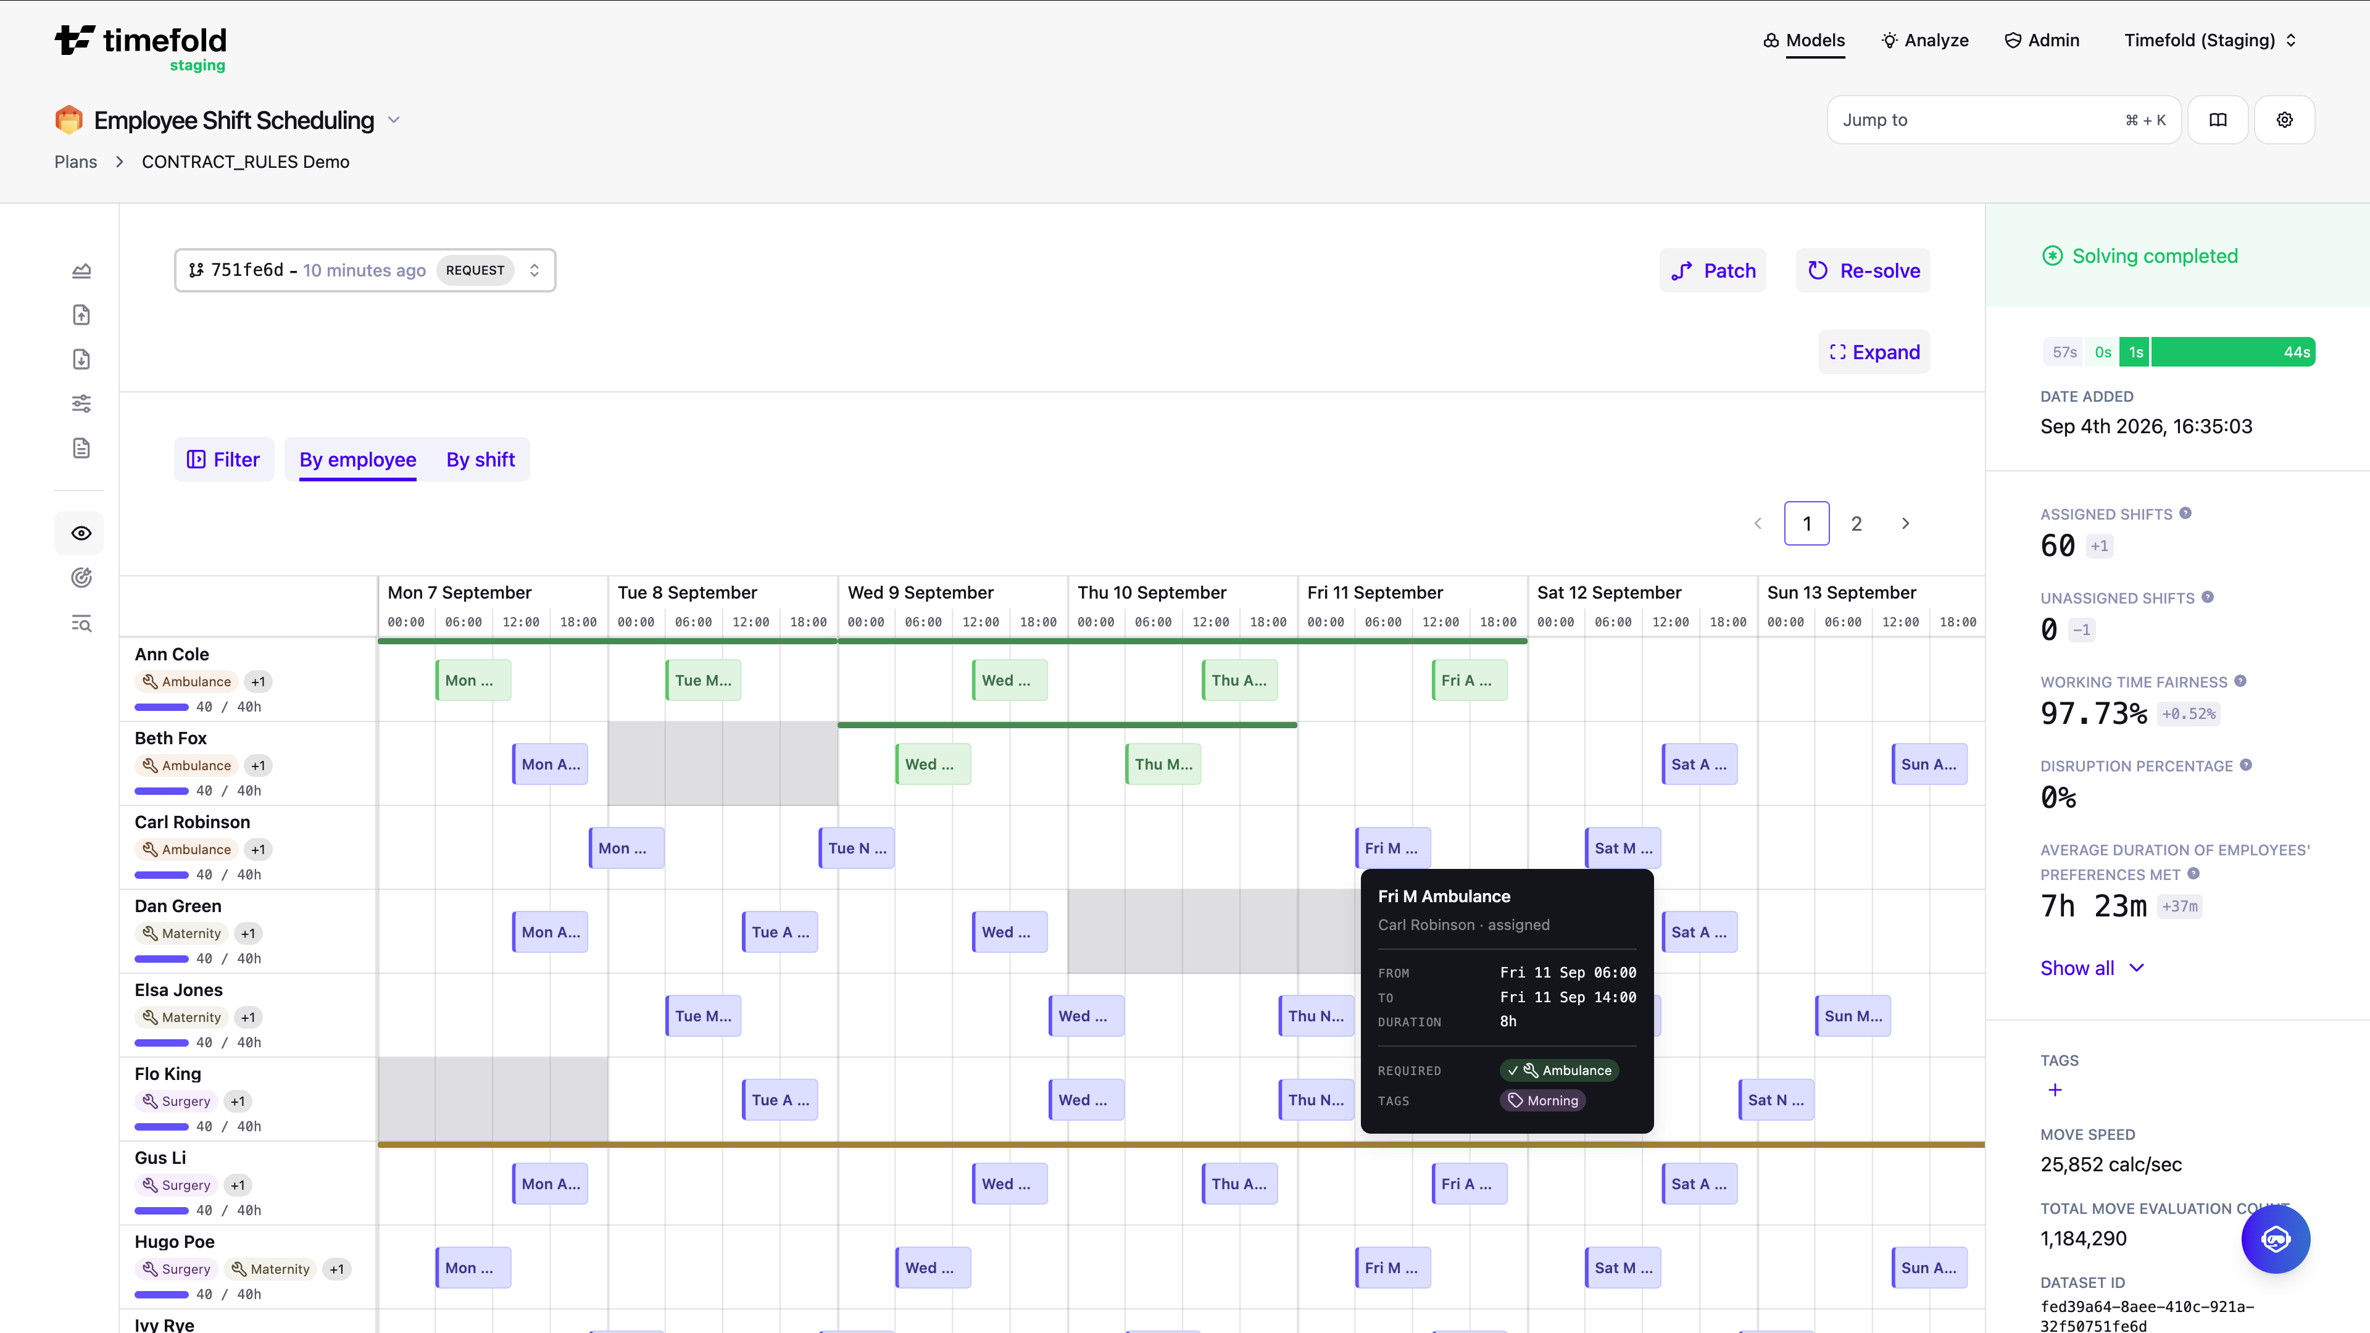
Task: Select Carl Robinson's Fri M shift
Action: pyautogui.click(x=1393, y=848)
